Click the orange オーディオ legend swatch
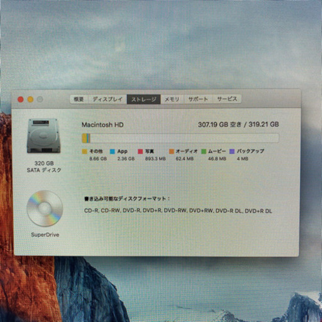Viewport: 322px width, 322px height. click(x=172, y=152)
